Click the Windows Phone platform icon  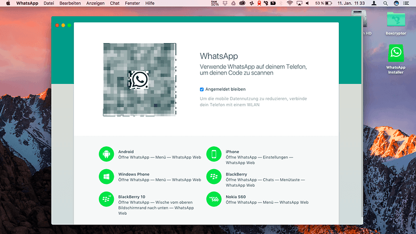coord(106,177)
